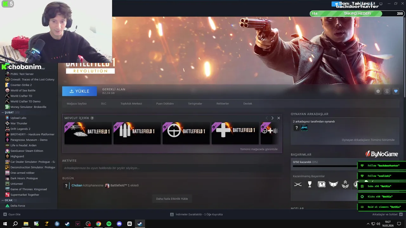Open the Mağaza Sayfası tab
This screenshot has width=406, height=228.
pyautogui.click(x=76, y=104)
